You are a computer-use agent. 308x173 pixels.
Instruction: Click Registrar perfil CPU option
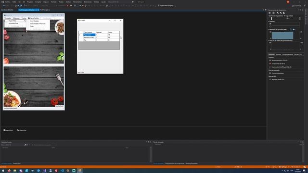(x=278, y=80)
